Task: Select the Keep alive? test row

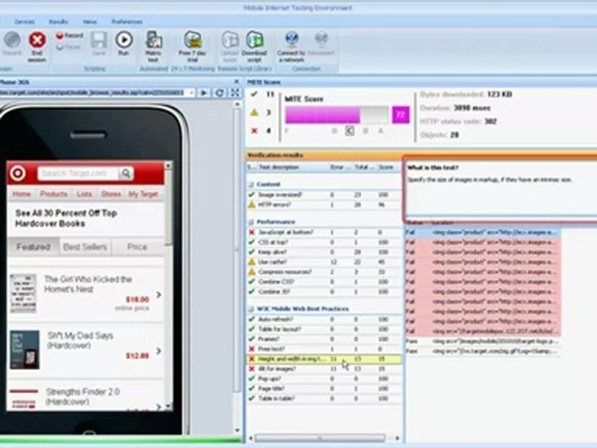Action: [323, 252]
